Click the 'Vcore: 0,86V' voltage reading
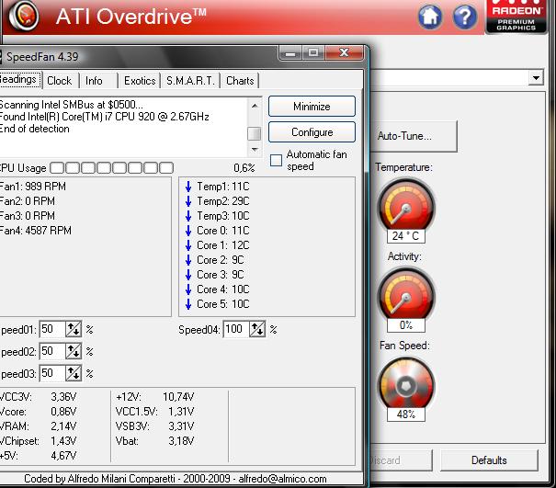 (38, 412)
